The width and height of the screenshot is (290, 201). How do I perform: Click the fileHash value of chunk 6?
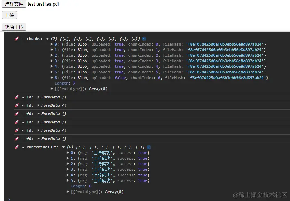tap(227, 78)
